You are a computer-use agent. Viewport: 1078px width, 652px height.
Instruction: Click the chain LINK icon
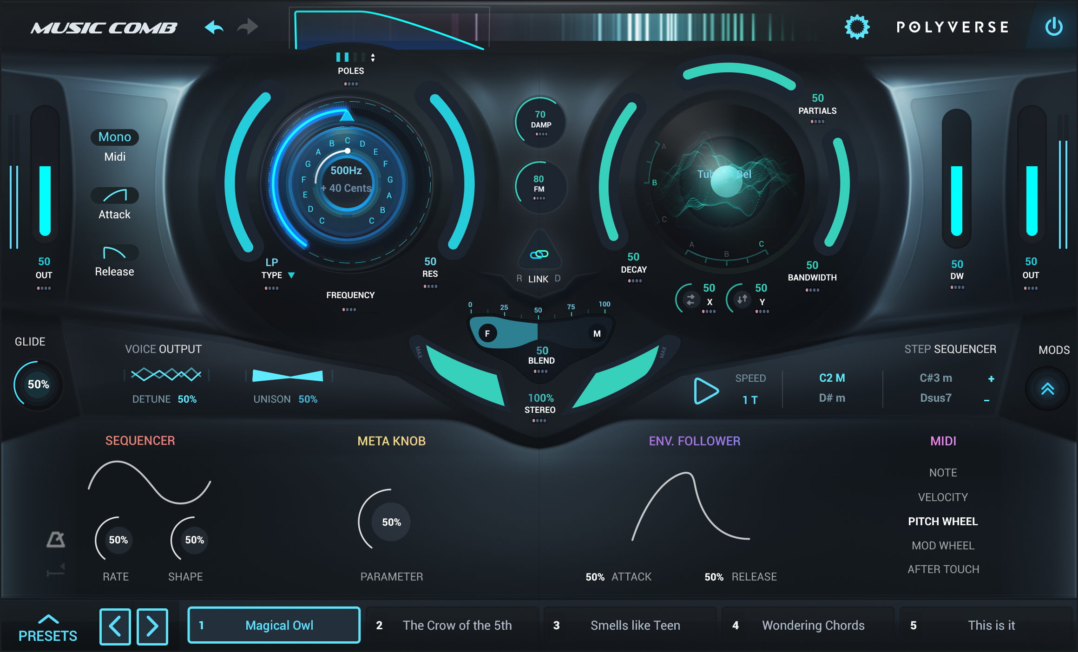click(539, 254)
